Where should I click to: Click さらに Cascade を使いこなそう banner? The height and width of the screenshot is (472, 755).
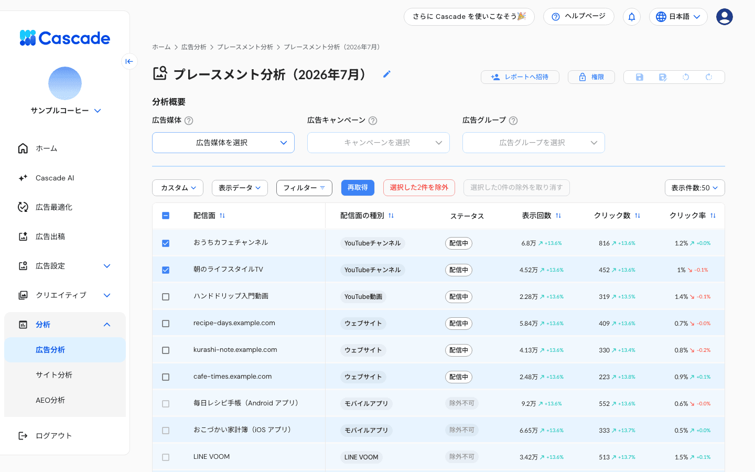point(469,17)
